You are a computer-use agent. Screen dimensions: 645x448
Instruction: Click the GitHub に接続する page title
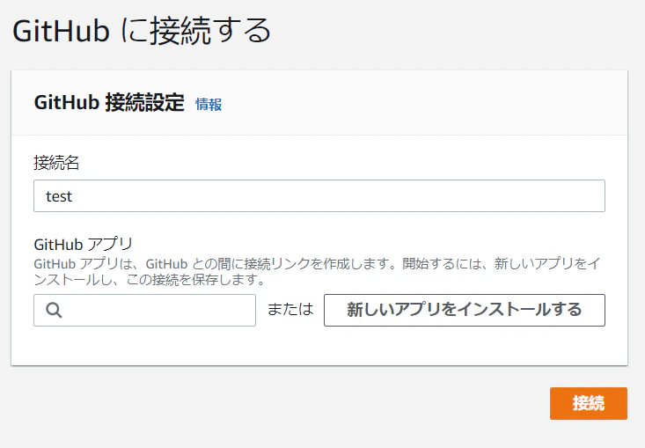click(x=142, y=31)
